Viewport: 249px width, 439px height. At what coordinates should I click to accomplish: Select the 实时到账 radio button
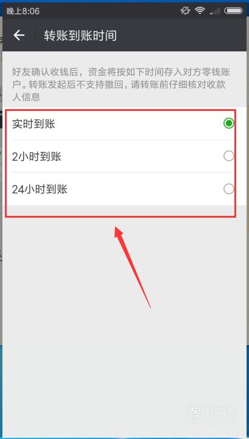pos(228,123)
